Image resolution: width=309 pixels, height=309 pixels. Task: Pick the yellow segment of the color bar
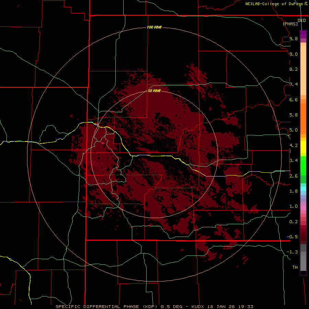303,147
